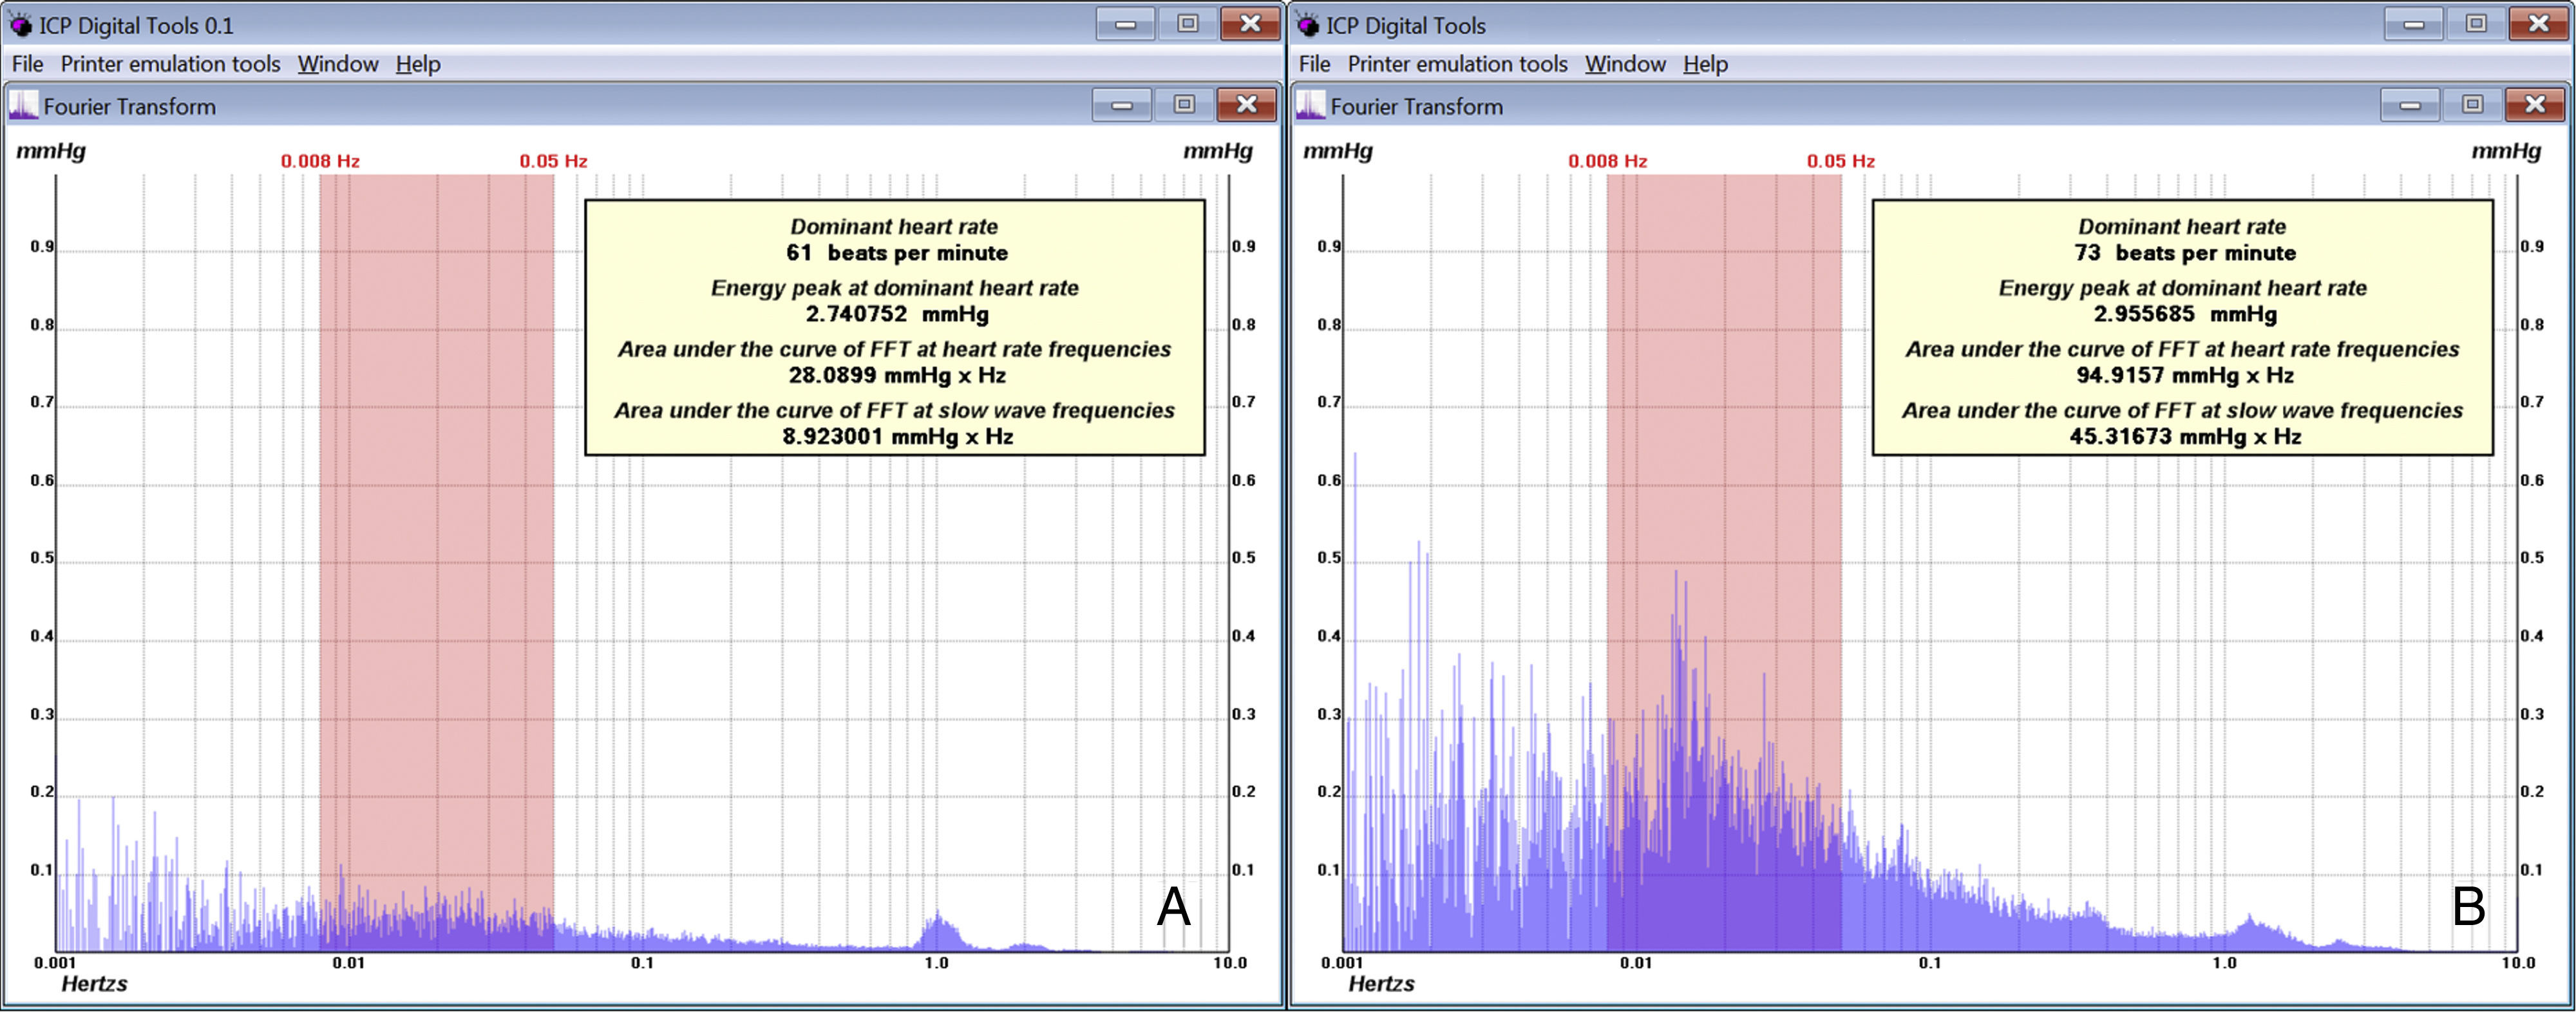Click left Fourier Transform window icon
This screenshot has height=1012, width=2576.
point(23,106)
